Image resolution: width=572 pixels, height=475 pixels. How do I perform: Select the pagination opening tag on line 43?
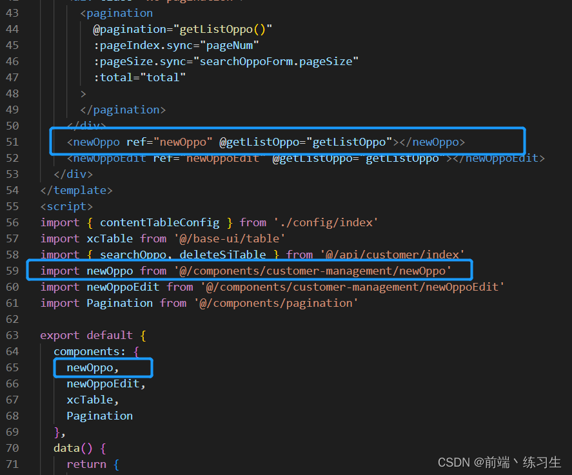pyautogui.click(x=117, y=12)
